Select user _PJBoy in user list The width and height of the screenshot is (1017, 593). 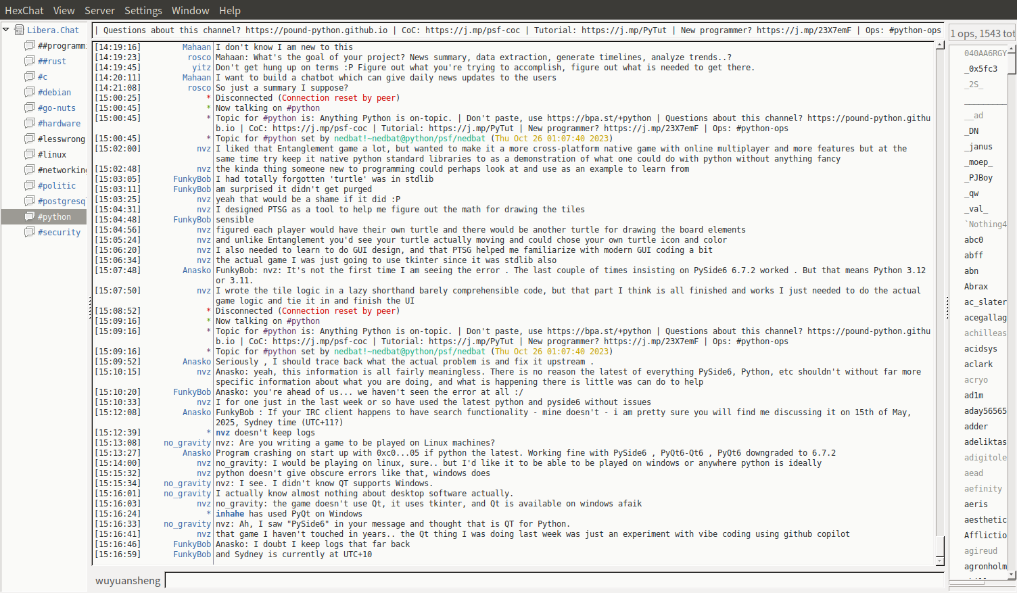978,178
